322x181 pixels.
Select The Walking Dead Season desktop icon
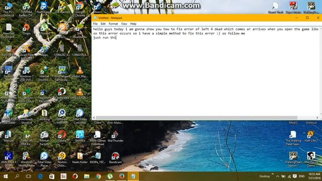pyautogui.click(x=293, y=138)
